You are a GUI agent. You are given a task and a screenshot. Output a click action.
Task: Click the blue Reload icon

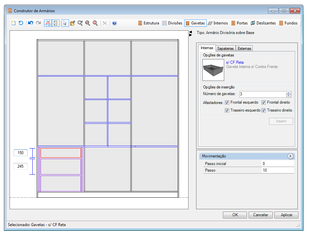[x=21, y=23]
